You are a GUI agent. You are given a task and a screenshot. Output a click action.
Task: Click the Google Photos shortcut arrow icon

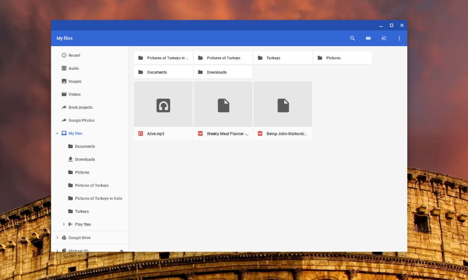64,120
